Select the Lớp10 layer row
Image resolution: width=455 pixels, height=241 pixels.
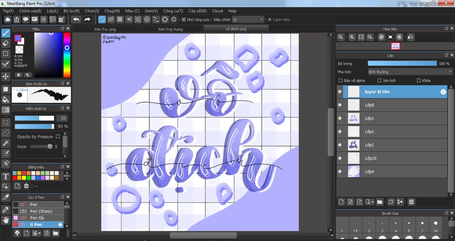pyautogui.click(x=392, y=158)
